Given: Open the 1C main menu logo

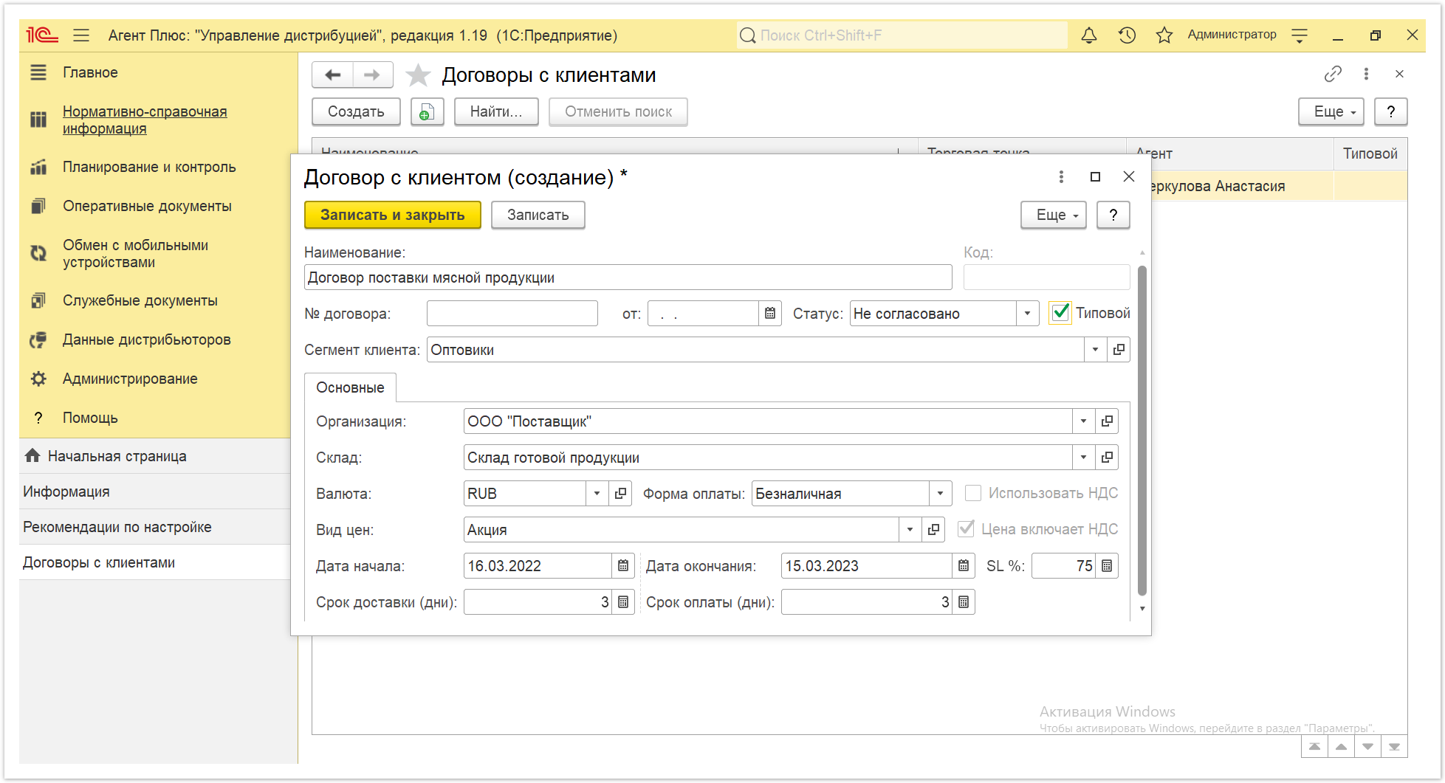Looking at the screenshot, I should (x=42, y=35).
